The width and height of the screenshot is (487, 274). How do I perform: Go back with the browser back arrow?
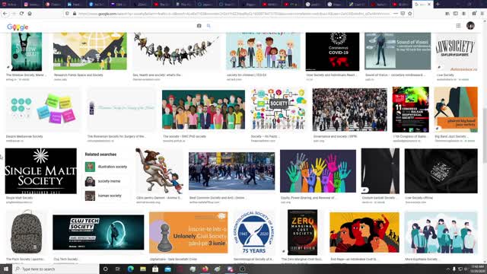click(x=5, y=14)
